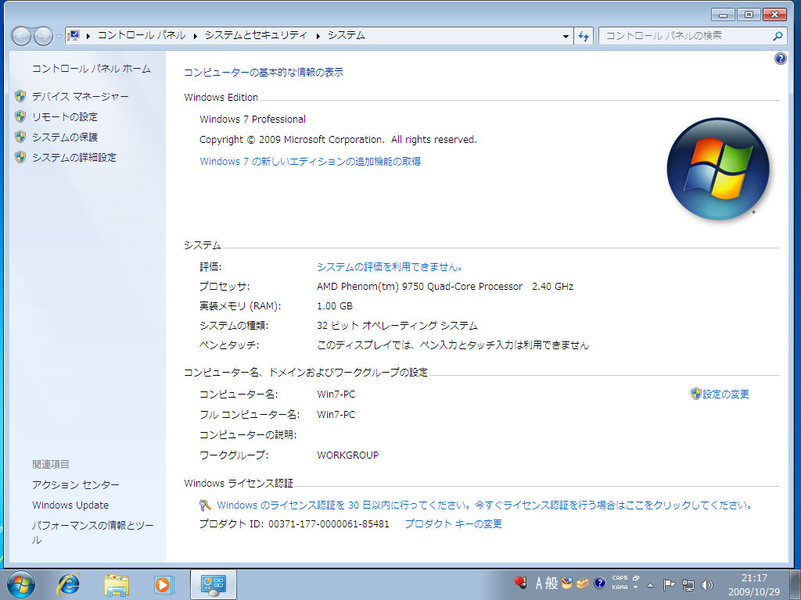Refresh the page with the address bar button

584,36
